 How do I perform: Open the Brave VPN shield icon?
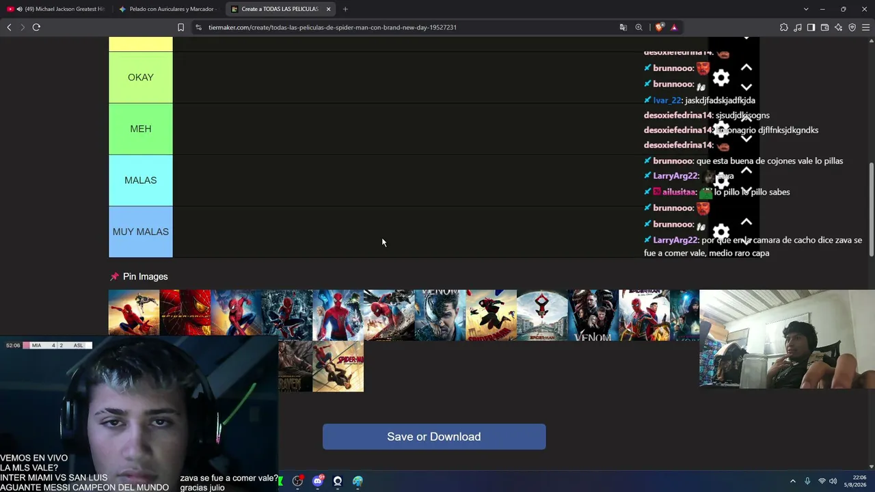pyautogui.click(x=852, y=27)
